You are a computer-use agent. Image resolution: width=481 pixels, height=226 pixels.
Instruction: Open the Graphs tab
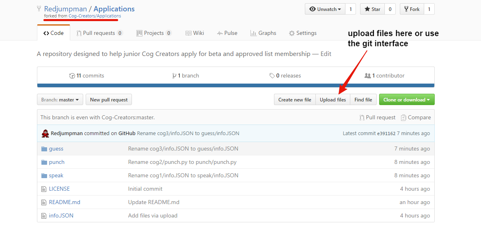pos(263,33)
